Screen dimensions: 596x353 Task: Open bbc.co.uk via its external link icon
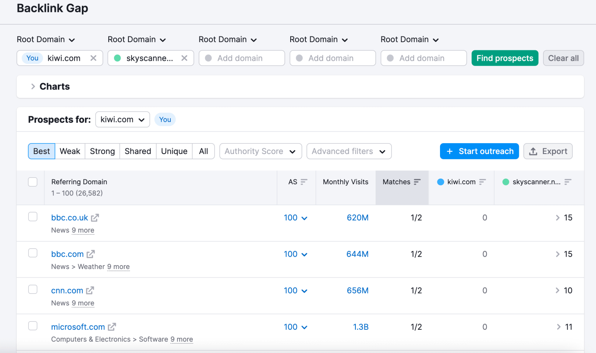tap(95, 218)
